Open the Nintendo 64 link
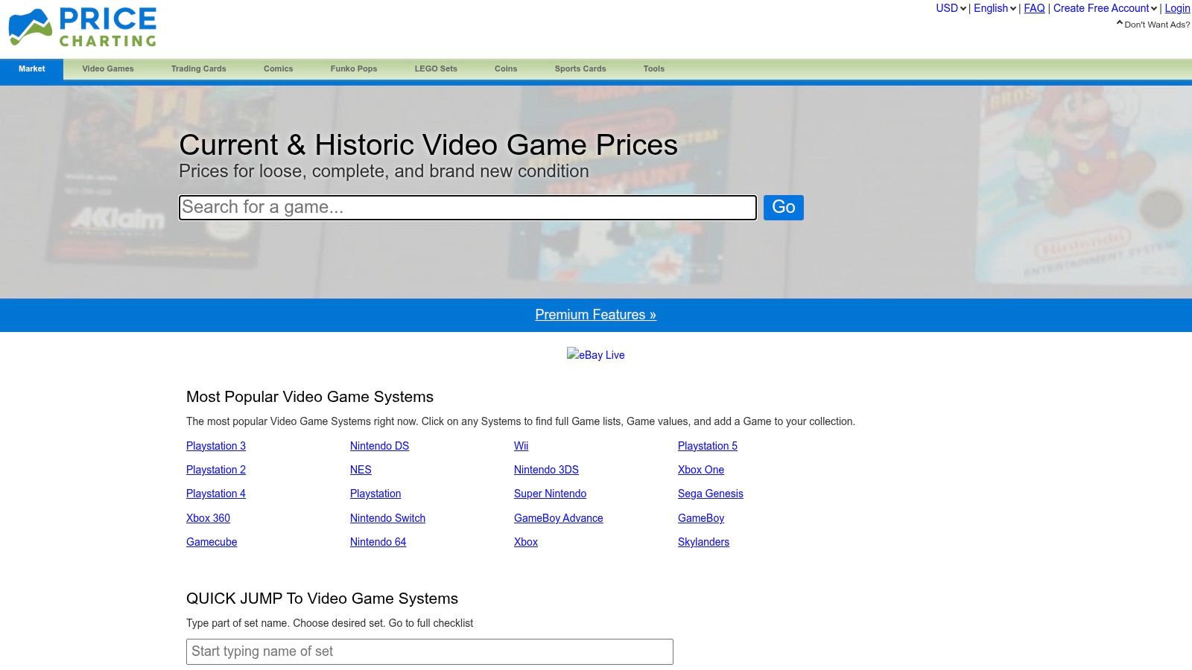 pos(378,542)
